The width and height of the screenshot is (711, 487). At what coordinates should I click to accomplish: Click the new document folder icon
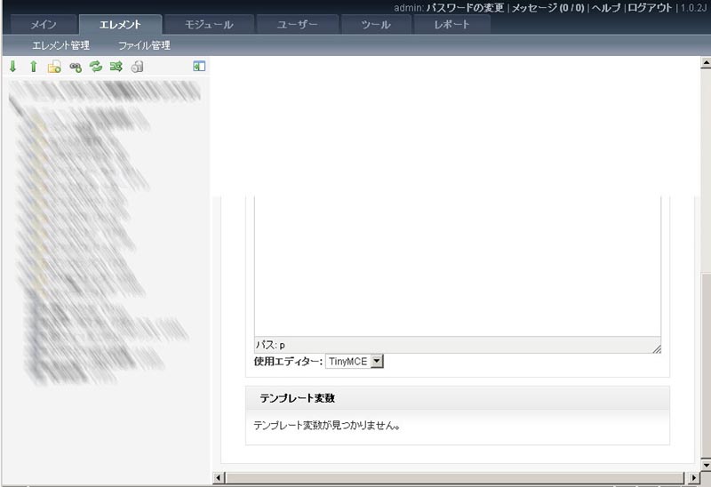pos(54,67)
